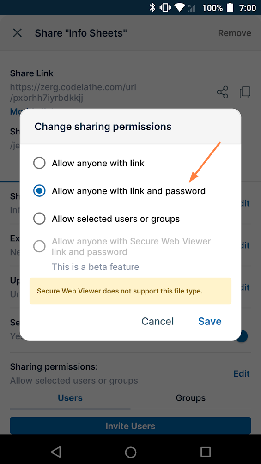Tap the share link icon
This screenshot has width=261, height=464.
pyautogui.click(x=223, y=92)
